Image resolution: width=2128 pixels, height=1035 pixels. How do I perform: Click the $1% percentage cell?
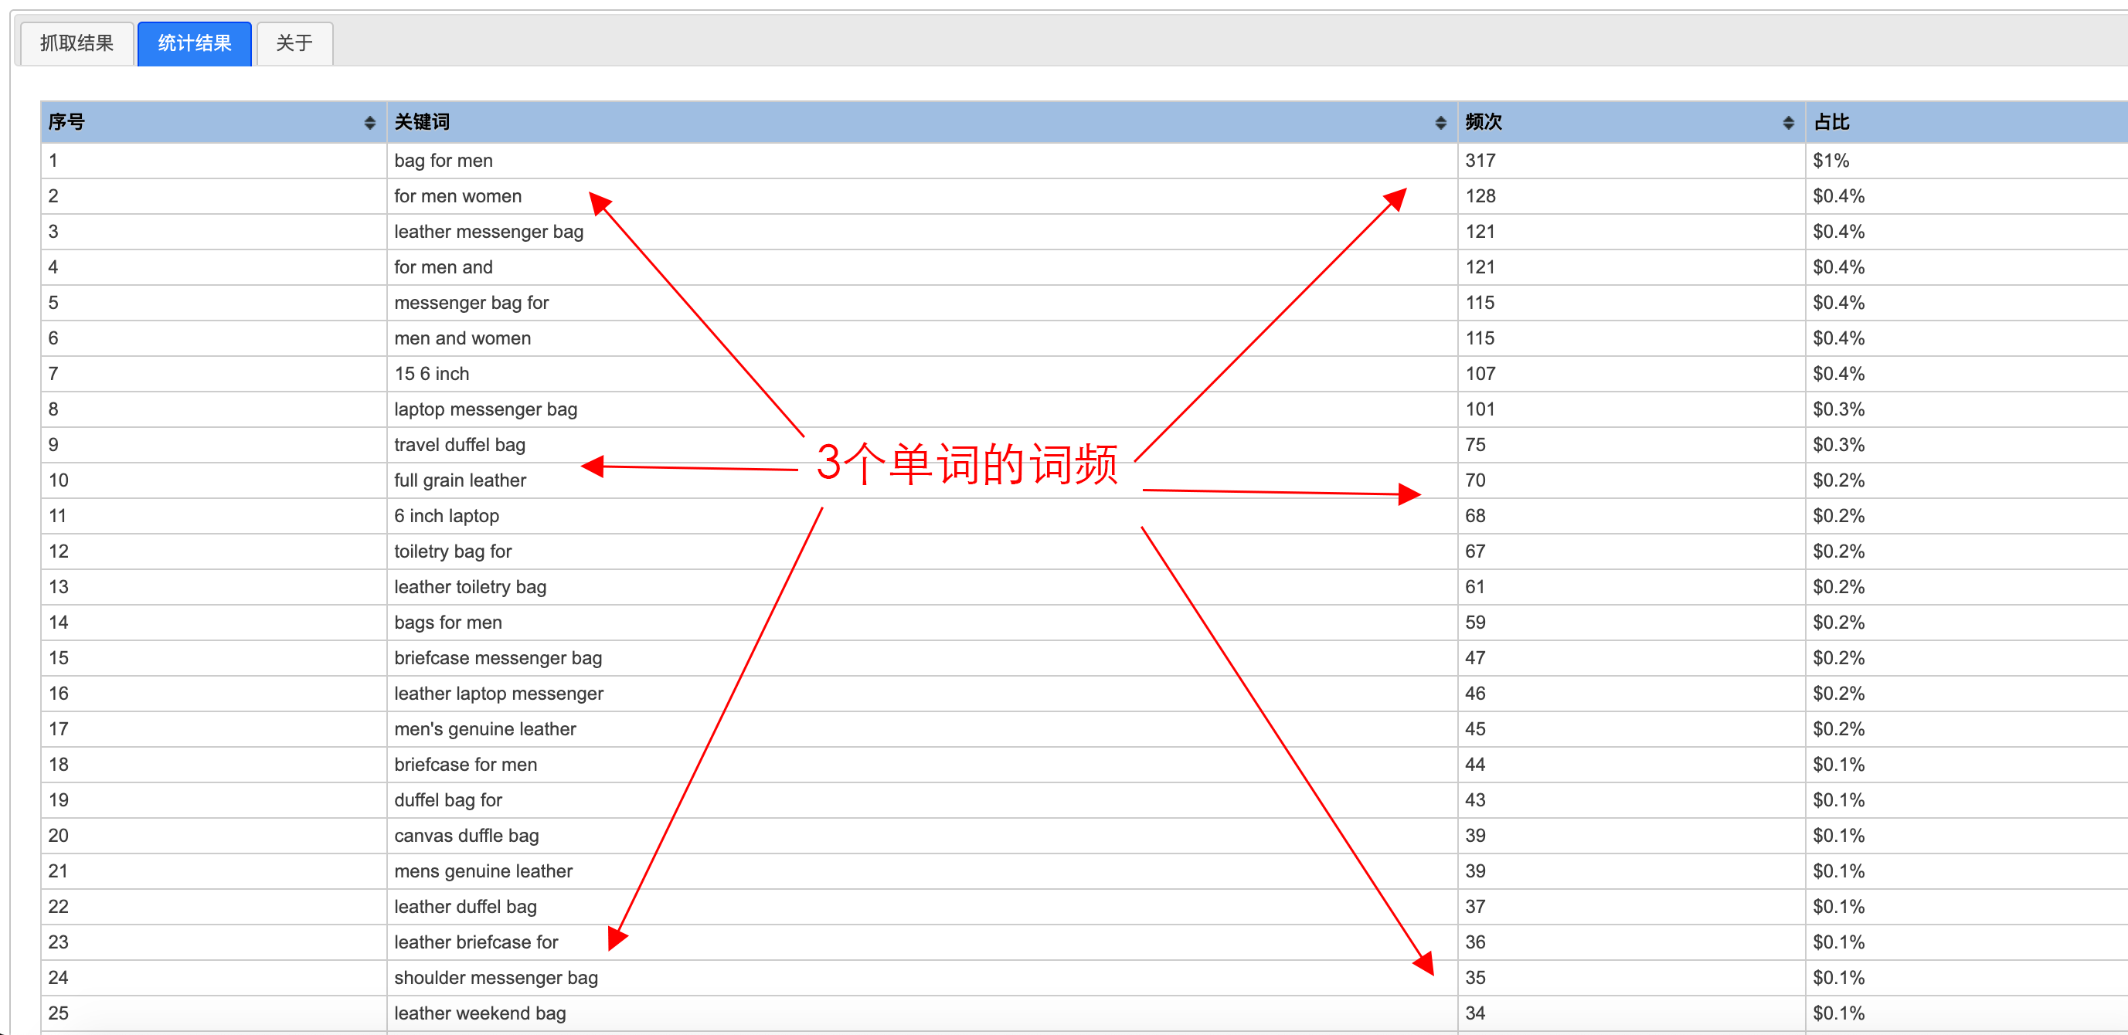coord(1831,160)
